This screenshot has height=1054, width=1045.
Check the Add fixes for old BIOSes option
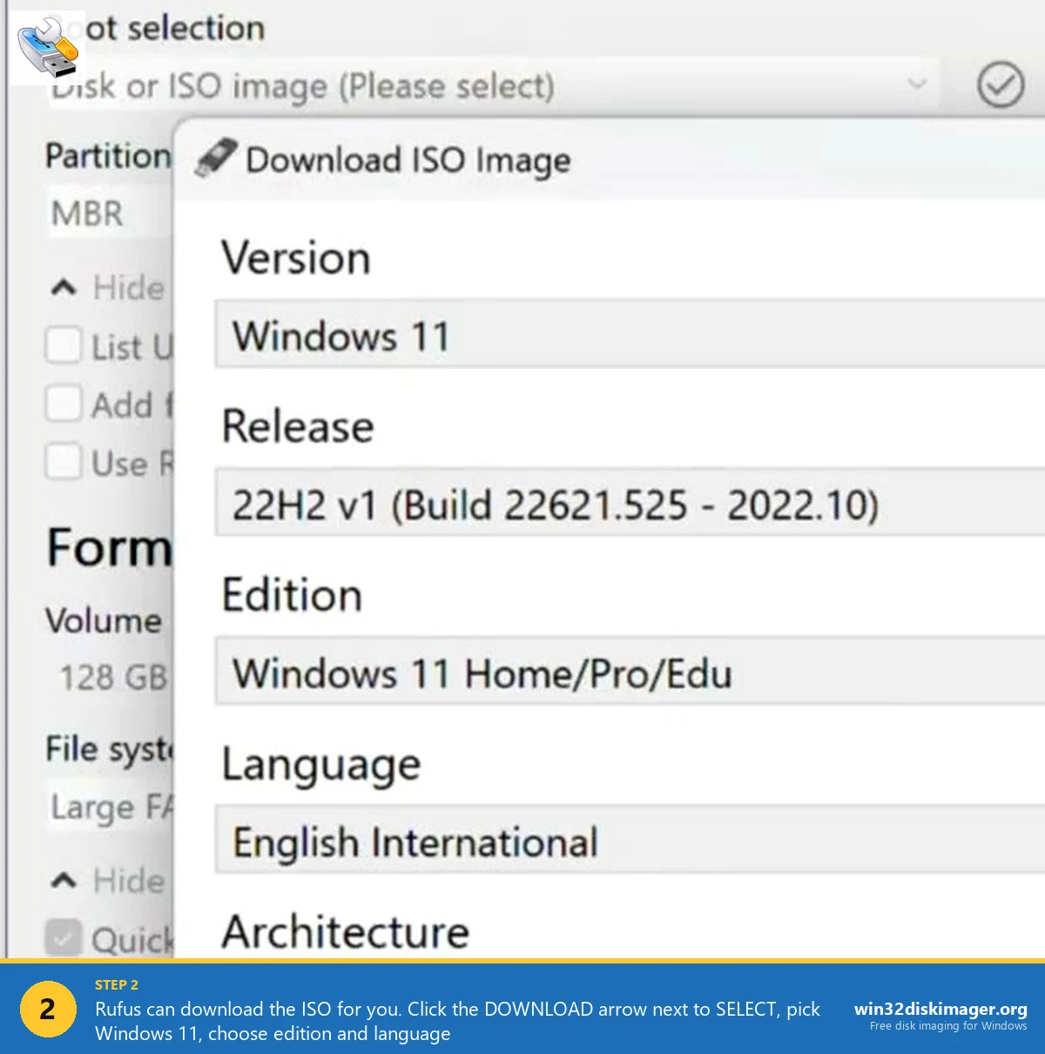coord(62,404)
